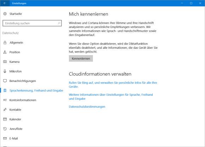Click the lock icon for Allgemein
Screen dimensions: 205x147
pos(5,43)
